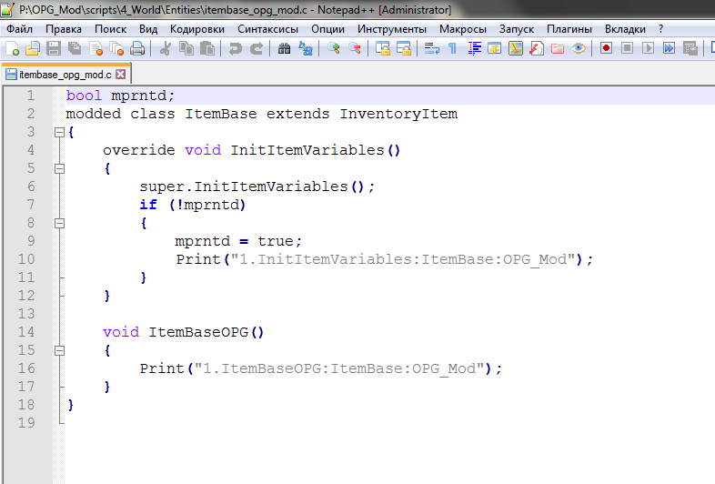Open the Правка menu
This screenshot has height=484, width=715.
pyautogui.click(x=64, y=29)
